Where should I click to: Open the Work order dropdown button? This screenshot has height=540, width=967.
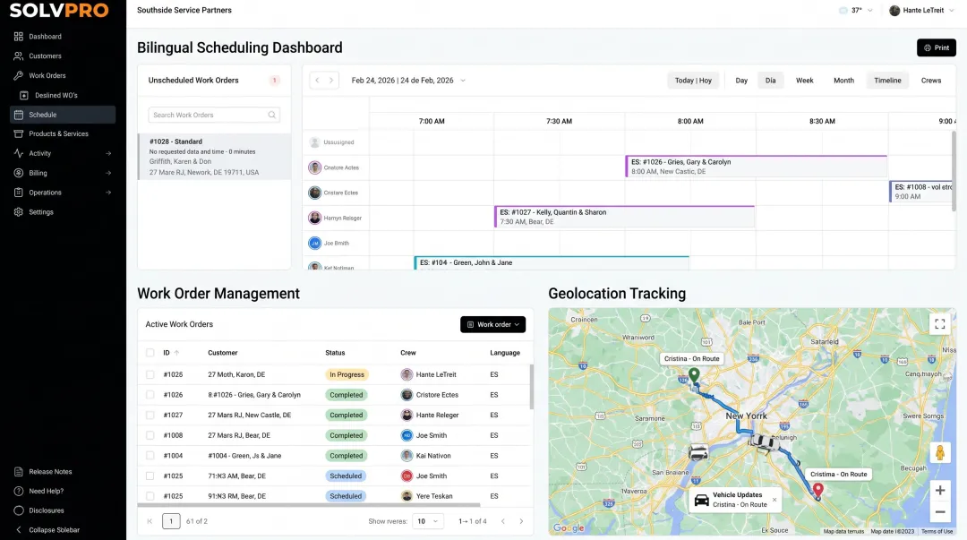coord(492,324)
